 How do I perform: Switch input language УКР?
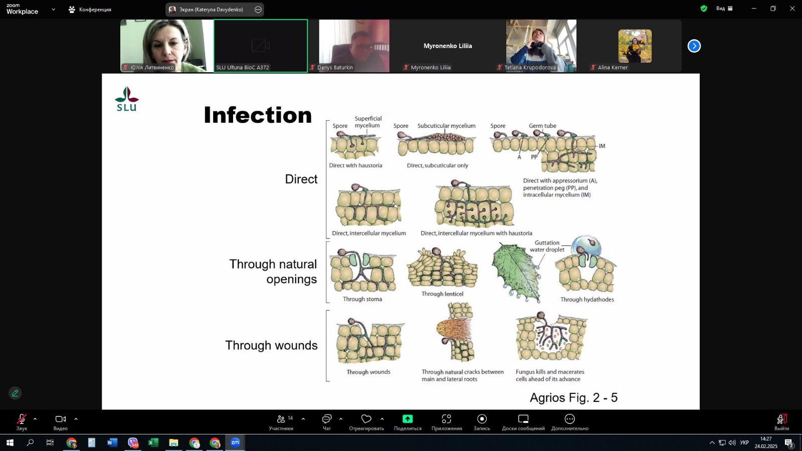coord(744,442)
